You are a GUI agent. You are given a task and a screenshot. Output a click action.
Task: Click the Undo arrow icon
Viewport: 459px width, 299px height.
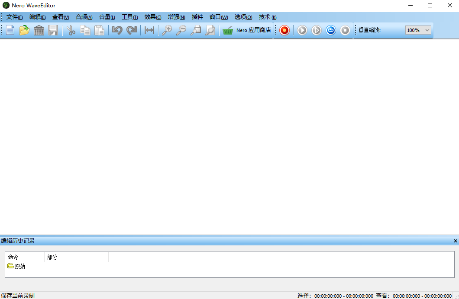117,30
